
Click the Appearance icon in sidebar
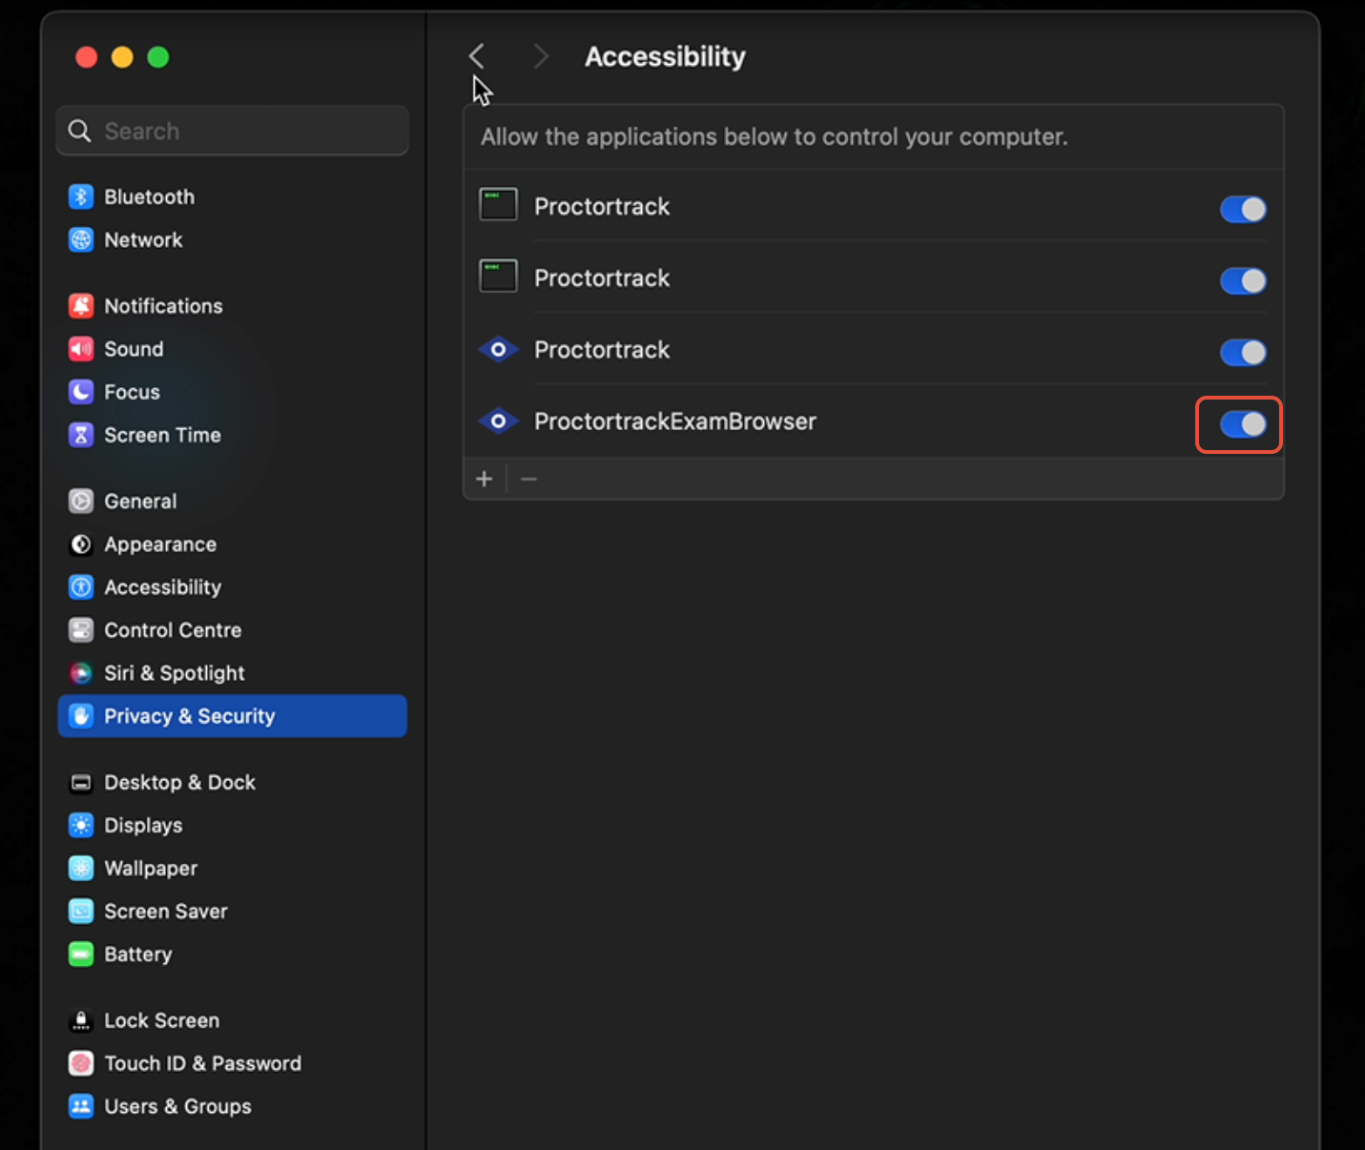[81, 544]
